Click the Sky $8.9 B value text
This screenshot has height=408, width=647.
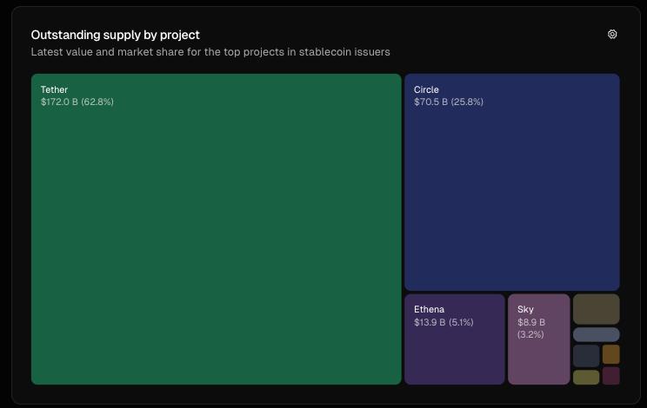coord(531,322)
